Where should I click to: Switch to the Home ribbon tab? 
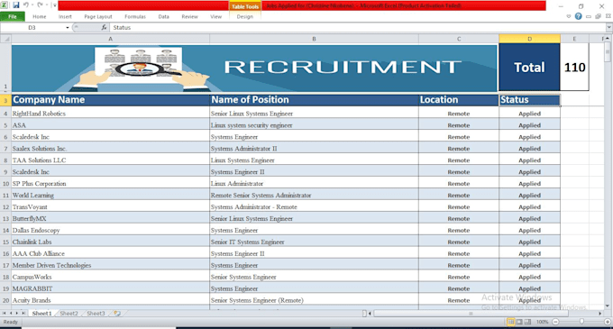coord(40,17)
